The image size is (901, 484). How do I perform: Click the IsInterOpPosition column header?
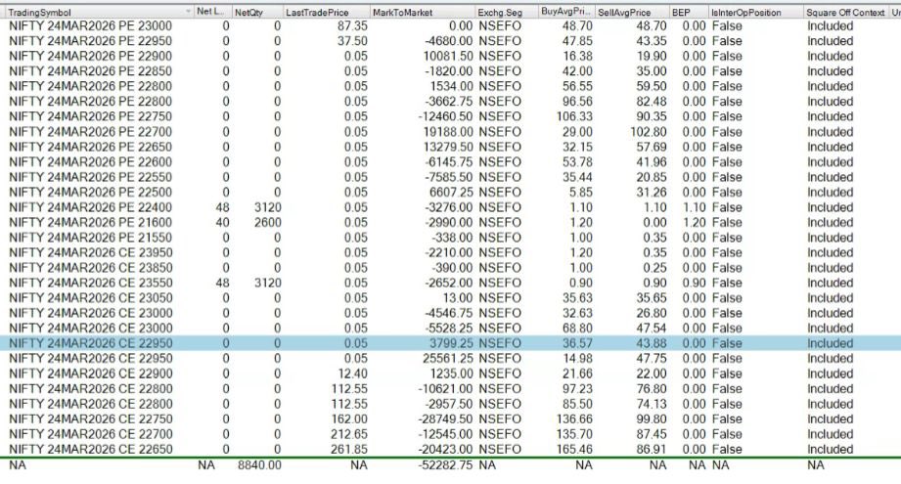[745, 12]
